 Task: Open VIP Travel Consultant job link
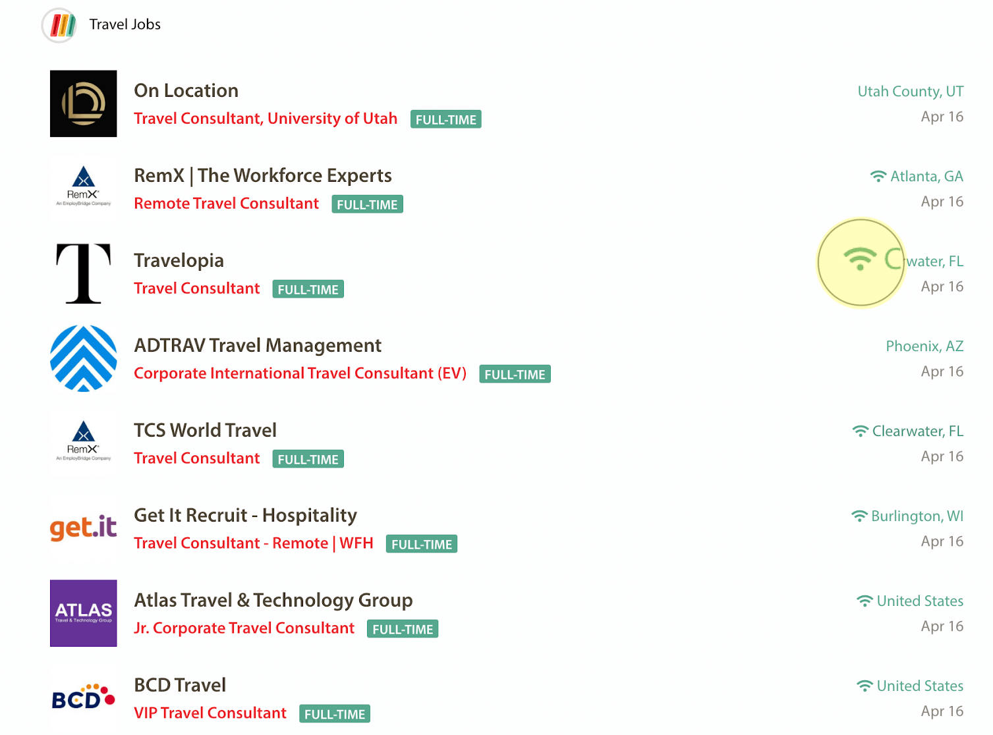point(210,713)
